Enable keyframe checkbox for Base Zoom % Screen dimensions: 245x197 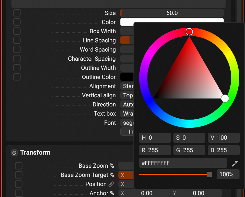coord(19,166)
